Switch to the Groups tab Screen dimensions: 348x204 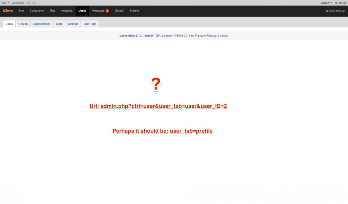coord(23,24)
